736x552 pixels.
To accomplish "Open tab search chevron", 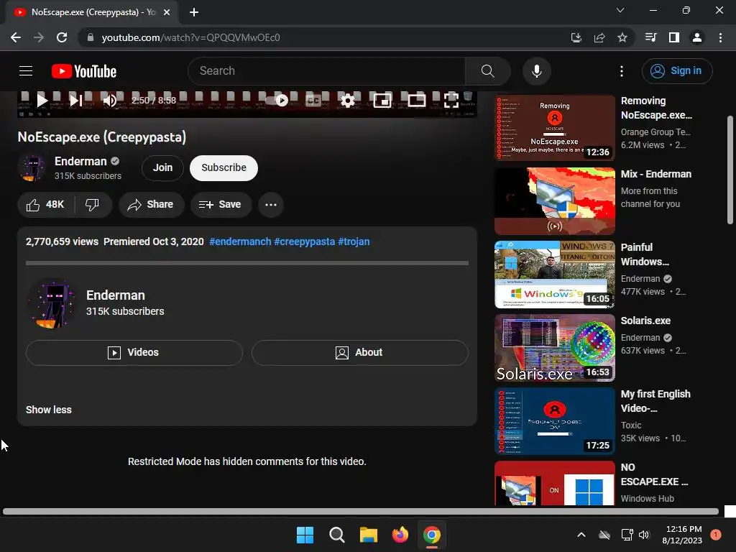I will coord(620,10).
